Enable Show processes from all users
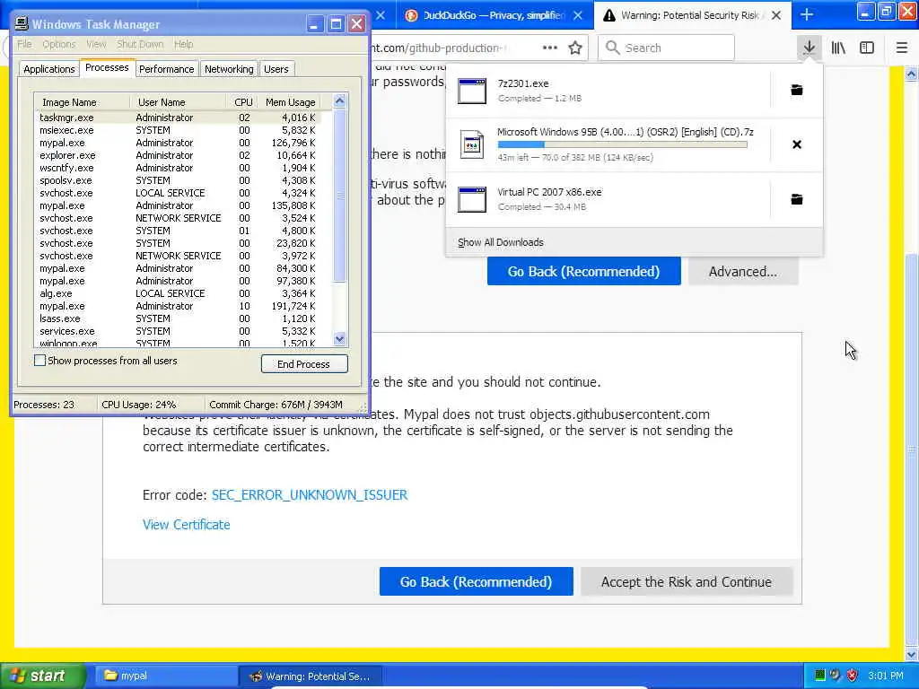 pos(39,361)
